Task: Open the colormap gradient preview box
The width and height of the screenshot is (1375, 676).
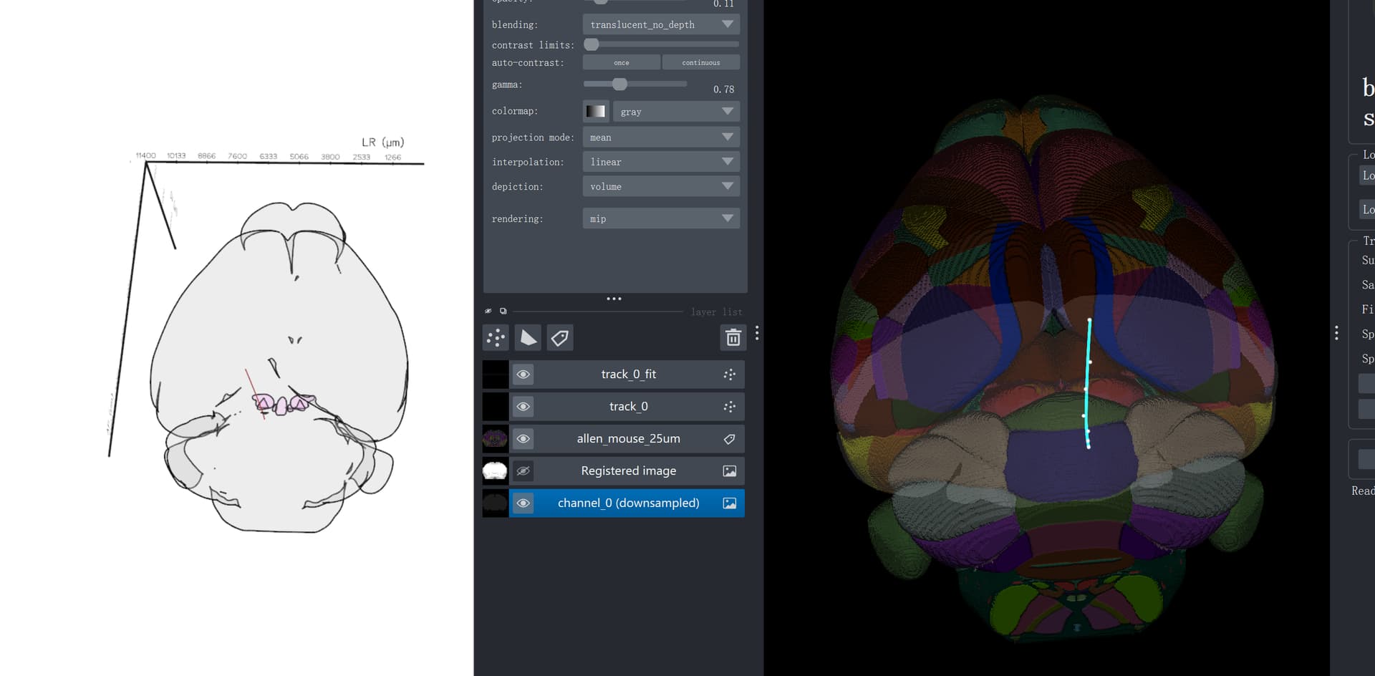Action: click(x=594, y=111)
